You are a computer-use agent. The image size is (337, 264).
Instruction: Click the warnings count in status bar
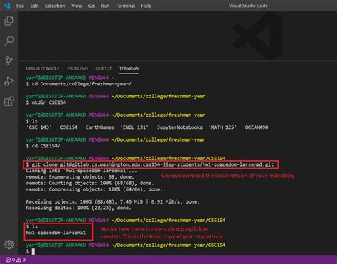tap(21, 260)
